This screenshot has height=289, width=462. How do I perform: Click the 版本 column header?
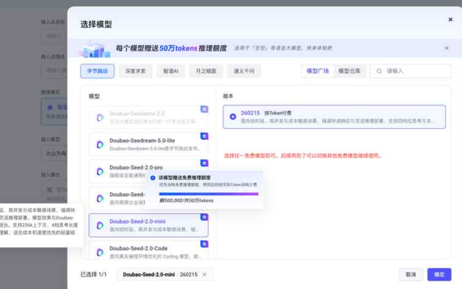click(x=228, y=96)
